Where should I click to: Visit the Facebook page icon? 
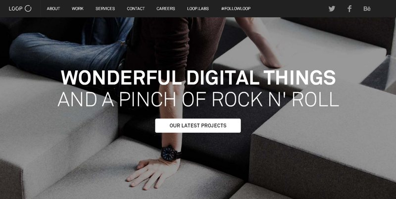tap(349, 8)
